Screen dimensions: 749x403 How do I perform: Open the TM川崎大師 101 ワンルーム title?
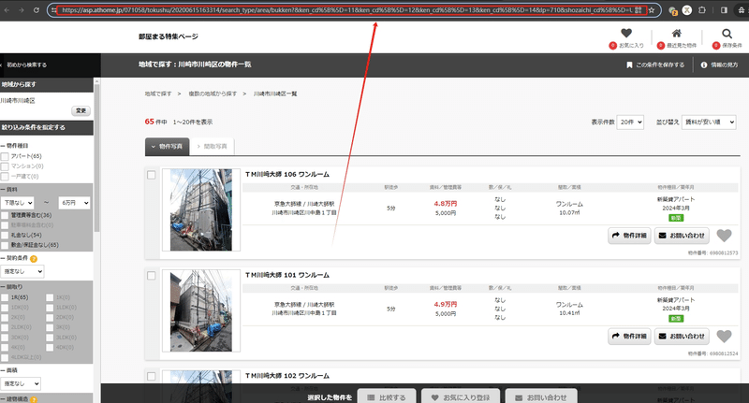coord(287,275)
